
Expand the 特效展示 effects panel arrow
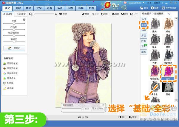(x=169, y=14)
